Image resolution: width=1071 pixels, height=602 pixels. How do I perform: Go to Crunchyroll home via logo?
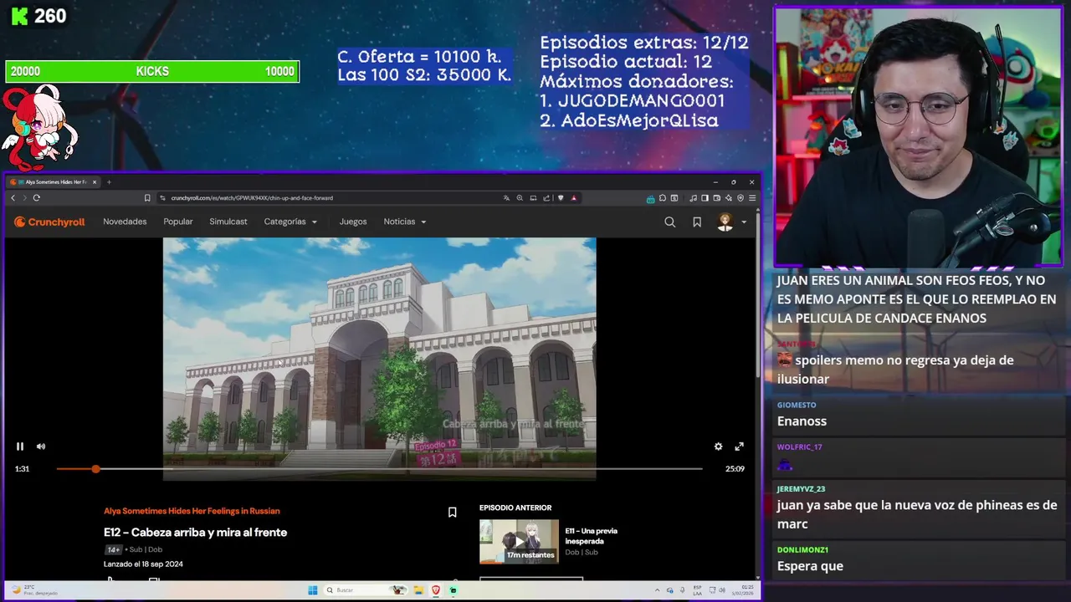[49, 222]
